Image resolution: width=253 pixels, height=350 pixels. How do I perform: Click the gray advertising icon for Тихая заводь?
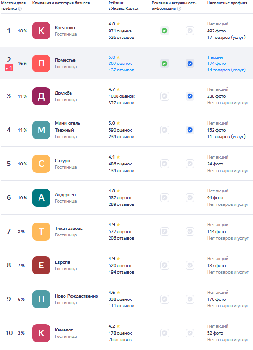pos(164,231)
